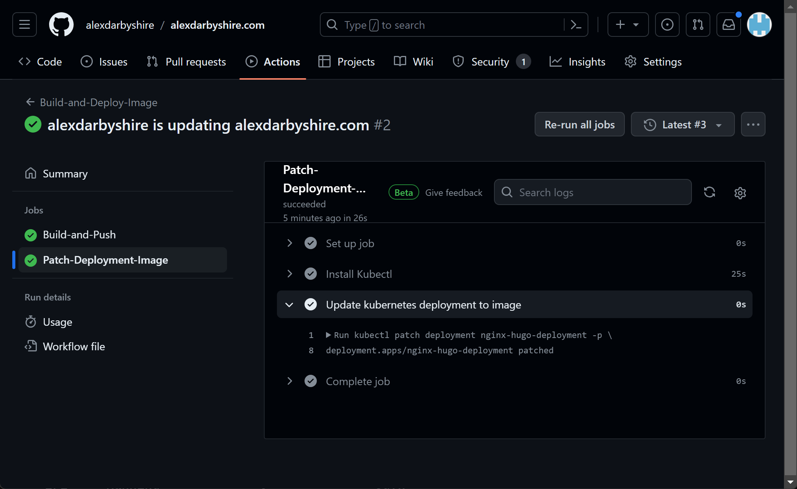Open the Wiki tab
797x489 pixels.
pyautogui.click(x=413, y=62)
